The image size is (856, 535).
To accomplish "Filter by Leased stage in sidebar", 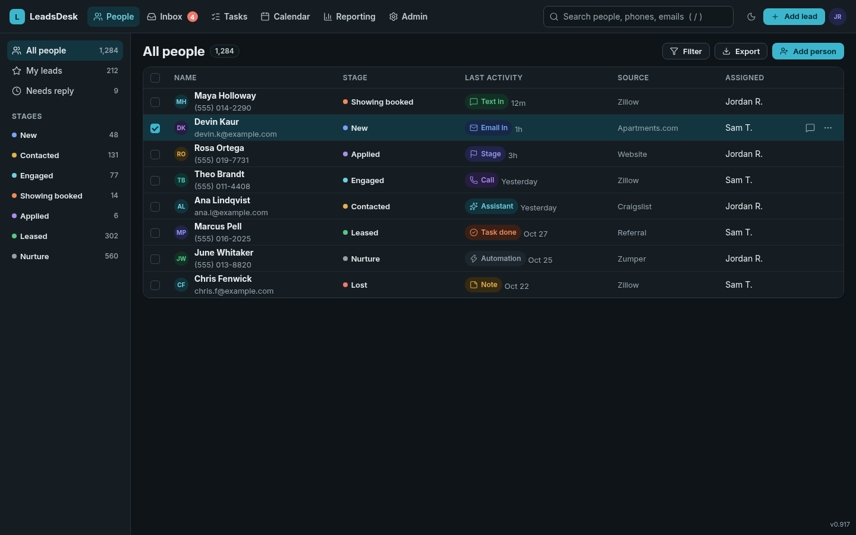I will (x=65, y=236).
